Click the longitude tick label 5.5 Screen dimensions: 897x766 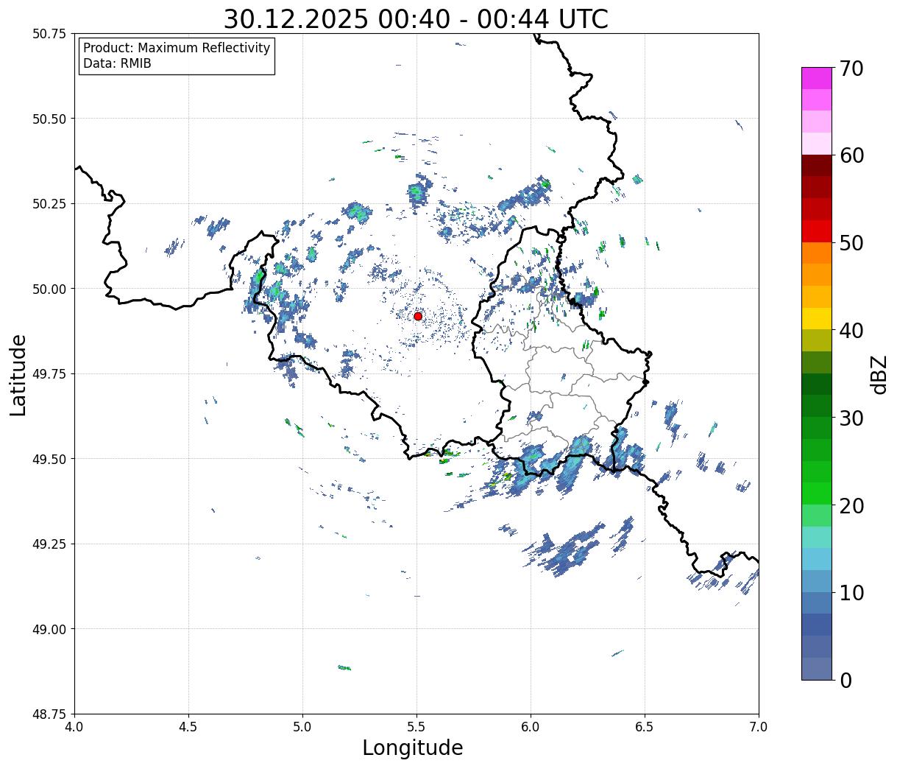coord(416,727)
